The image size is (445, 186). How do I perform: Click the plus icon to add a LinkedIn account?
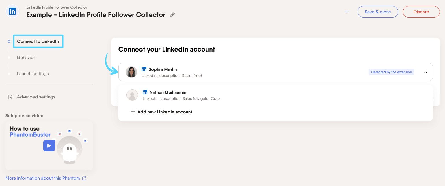coord(133,112)
